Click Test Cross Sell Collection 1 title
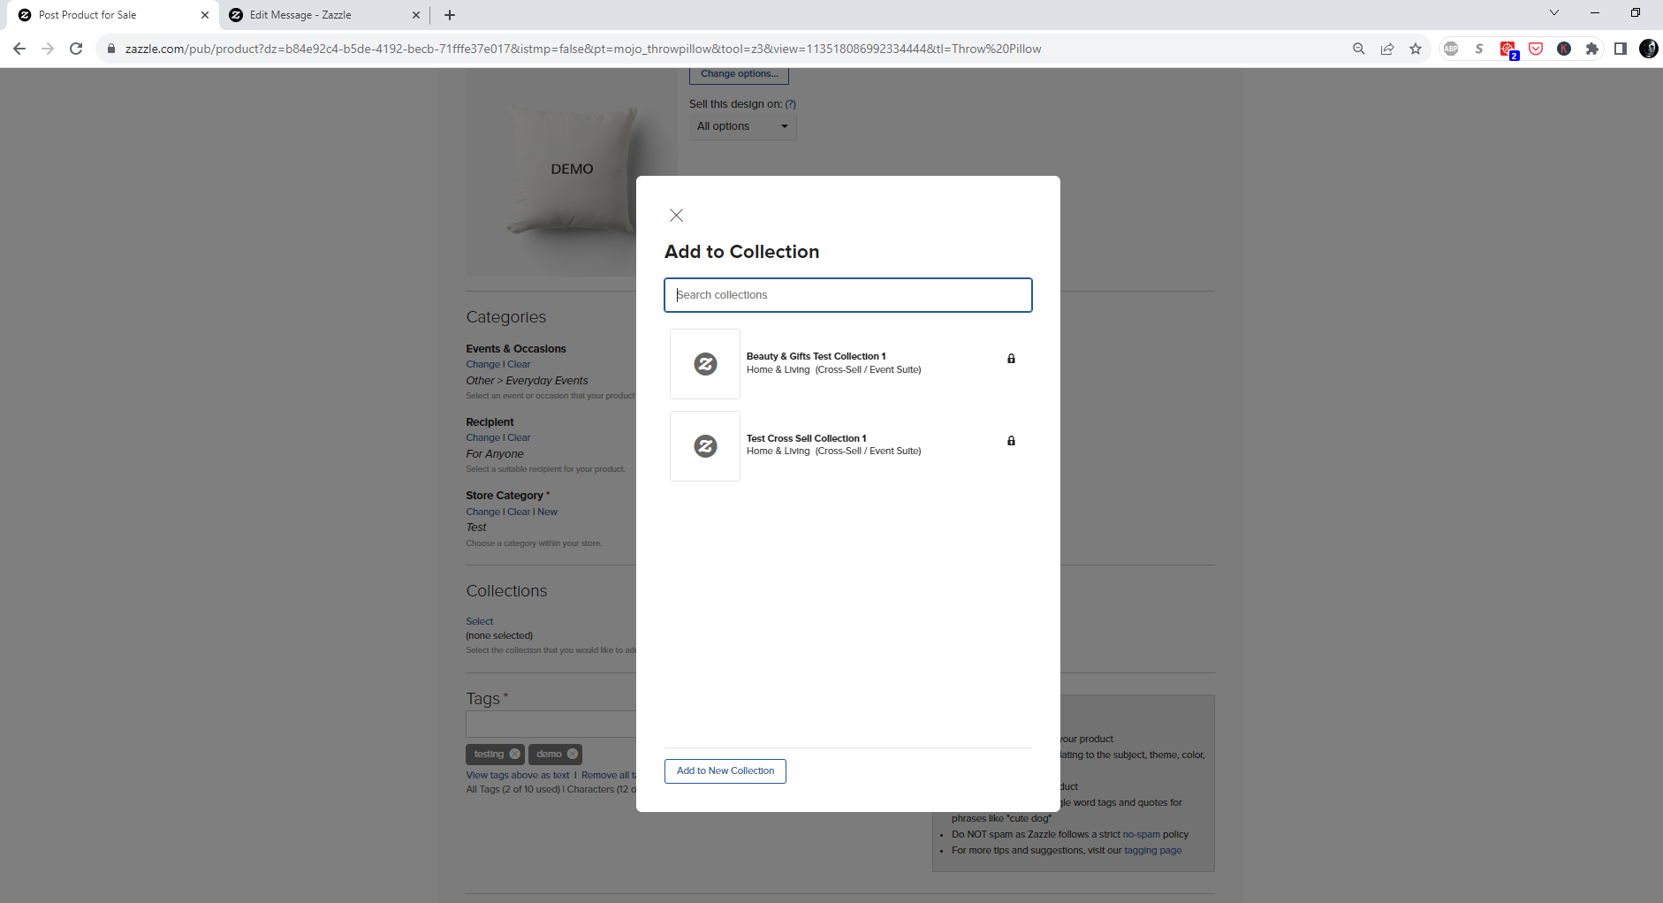This screenshot has height=903, width=1663. point(806,438)
